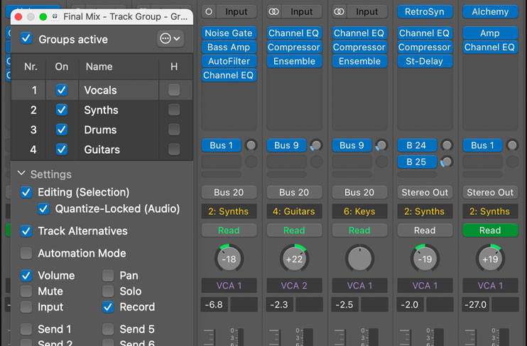This screenshot has height=346, width=527.
Task: Click the pan knob showing +19
Action: [x=489, y=259]
